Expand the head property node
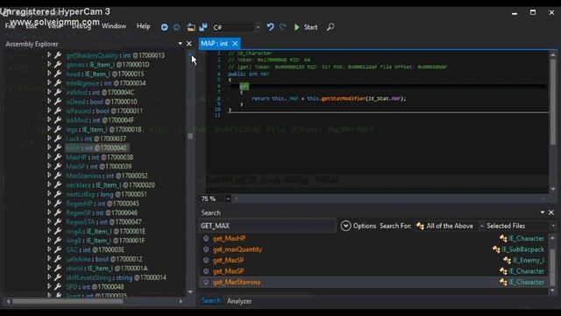Screen dimensions: 561x316 point(49,74)
